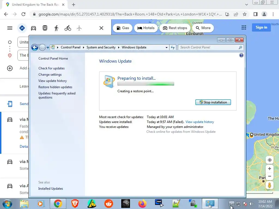
Task: Click the Add destination plus icon
Action: [10, 68]
